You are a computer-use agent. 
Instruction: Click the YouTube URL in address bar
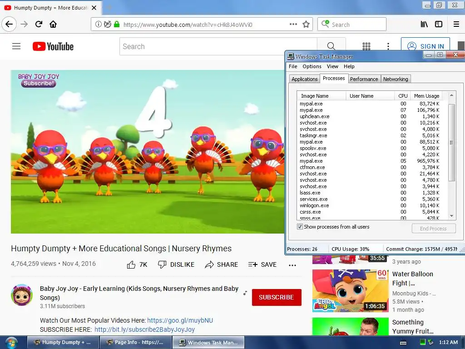188,25
